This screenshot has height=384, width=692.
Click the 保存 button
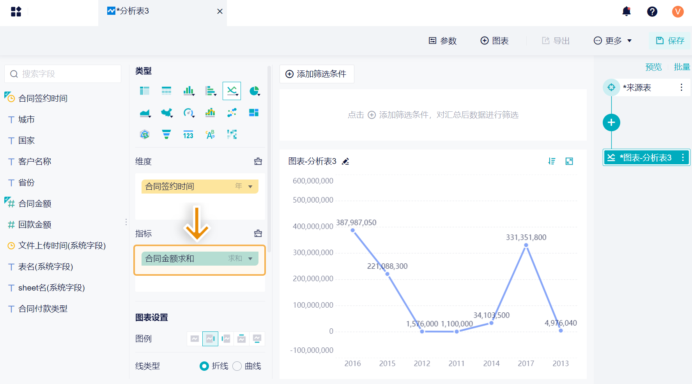point(670,41)
